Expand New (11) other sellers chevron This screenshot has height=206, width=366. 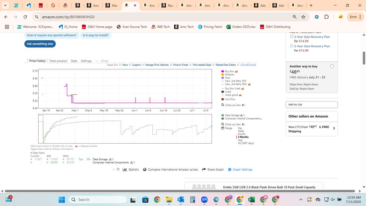pyautogui.click(x=334, y=128)
